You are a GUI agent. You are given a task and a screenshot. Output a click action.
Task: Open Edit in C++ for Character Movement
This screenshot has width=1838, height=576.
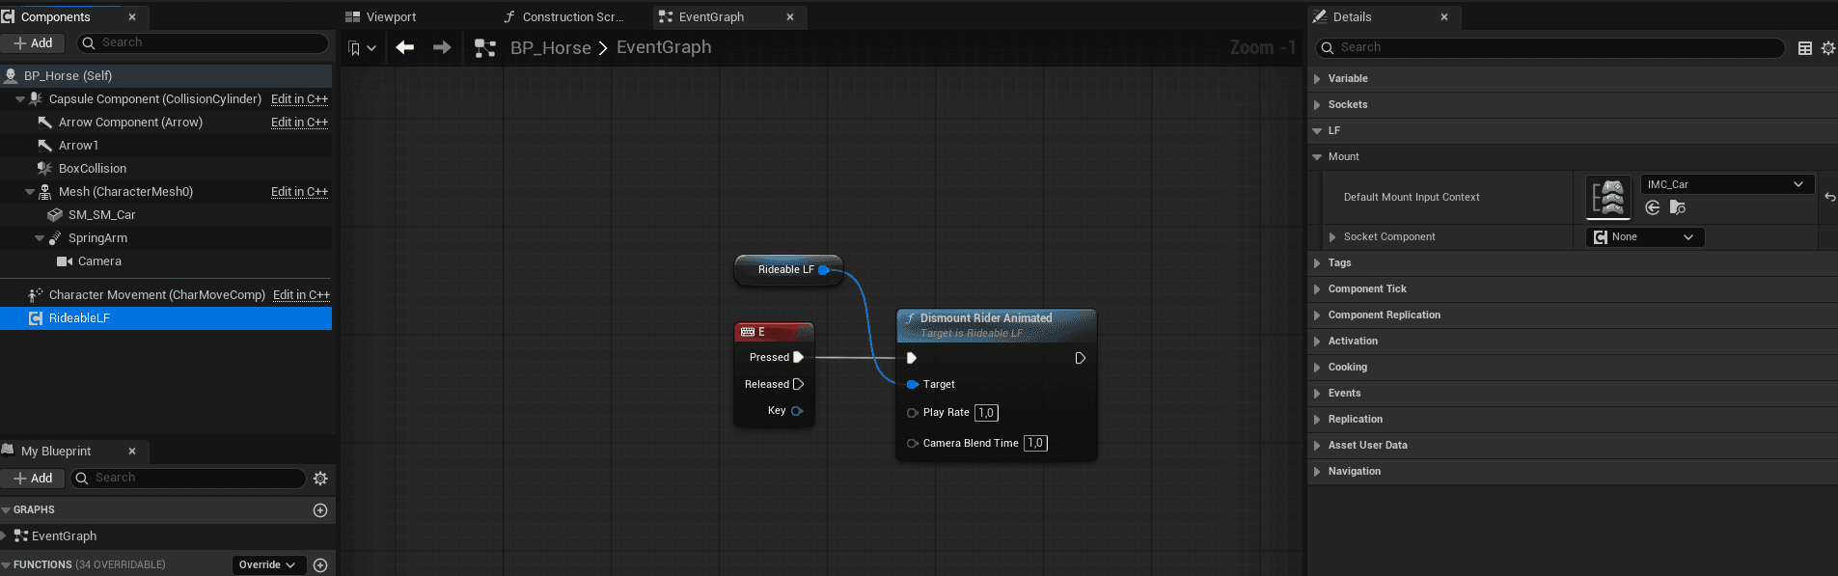point(301,295)
